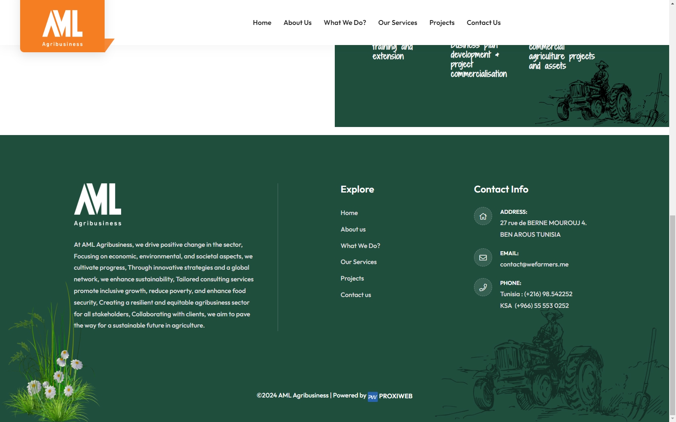Click the scrollbar up arrow
The height and width of the screenshot is (422, 676).
click(x=672, y=3)
